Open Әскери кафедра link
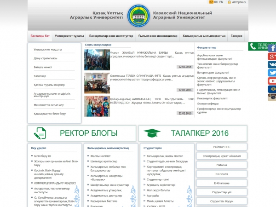 [208, 103]
